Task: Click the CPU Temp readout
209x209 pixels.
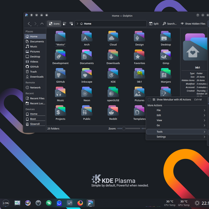Action: [x=170, y=203]
